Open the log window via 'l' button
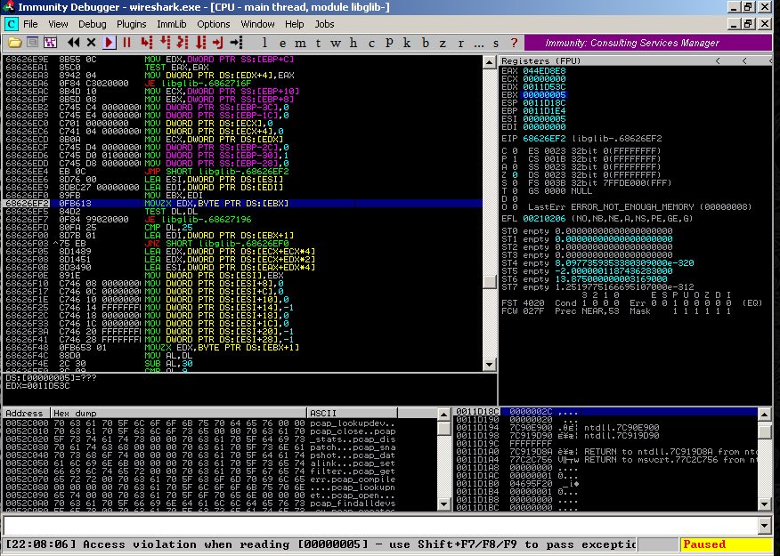Image resolution: width=780 pixels, height=556 pixels. 265,43
